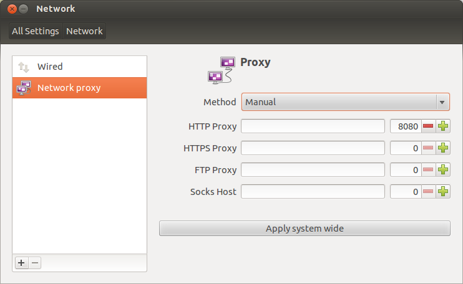Focus the FTP Proxy host field
The image size is (463, 284).
tap(313, 169)
